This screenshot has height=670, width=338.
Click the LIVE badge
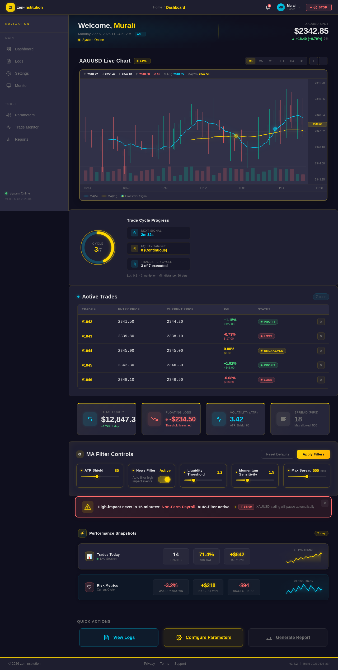(142, 61)
